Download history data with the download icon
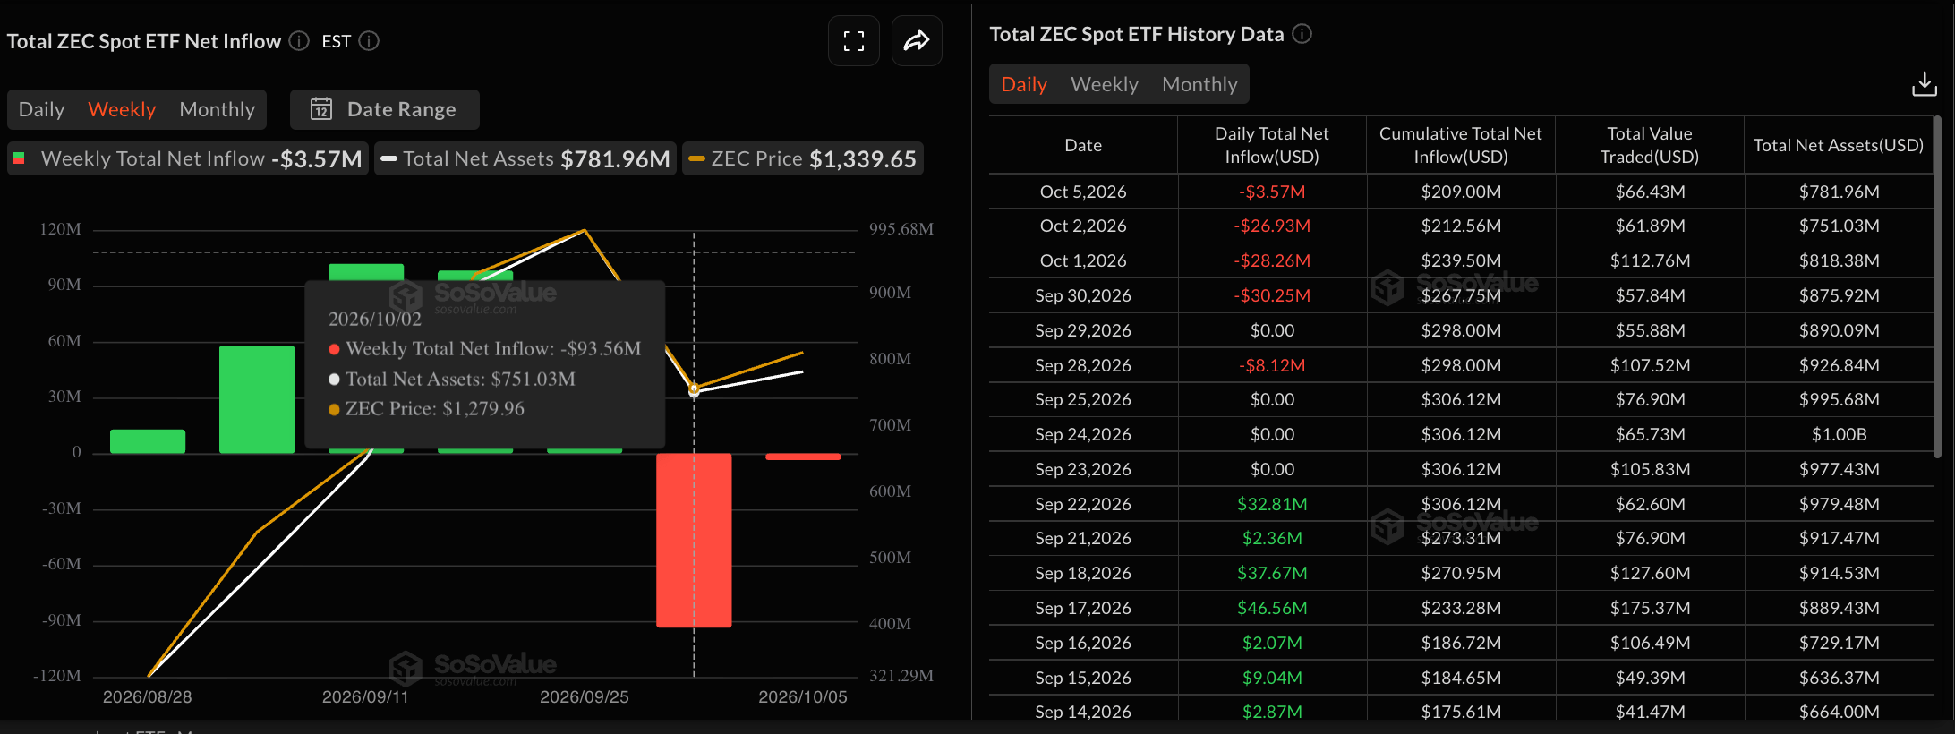This screenshot has width=1955, height=734. 1924,84
